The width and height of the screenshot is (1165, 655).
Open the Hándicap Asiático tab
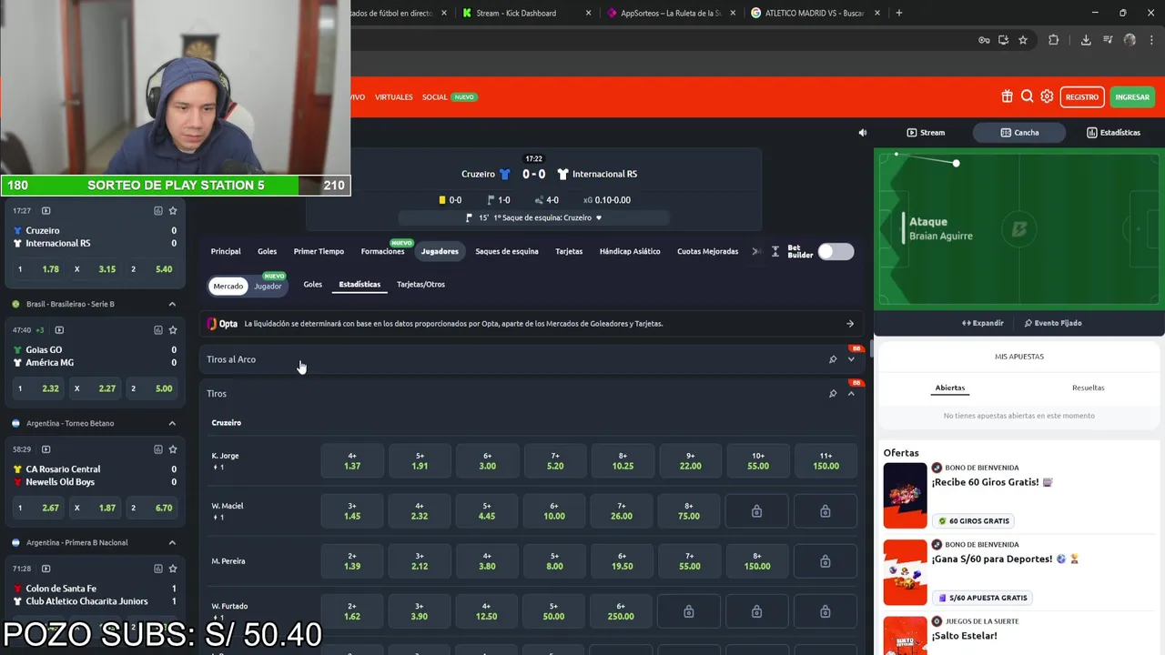click(x=630, y=251)
